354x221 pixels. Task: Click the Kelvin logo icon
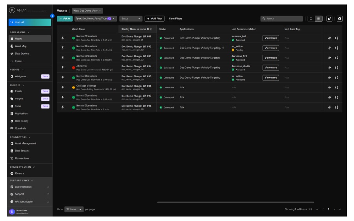[x=12, y=10]
